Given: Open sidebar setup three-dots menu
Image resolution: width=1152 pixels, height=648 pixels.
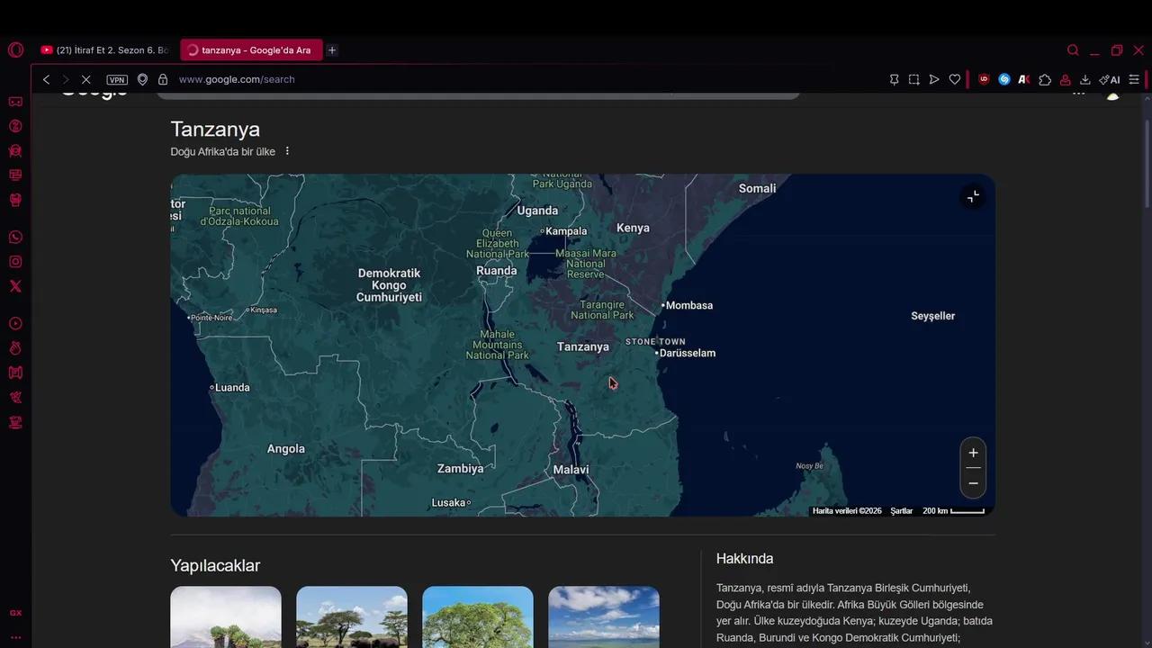Looking at the screenshot, I should [15, 636].
